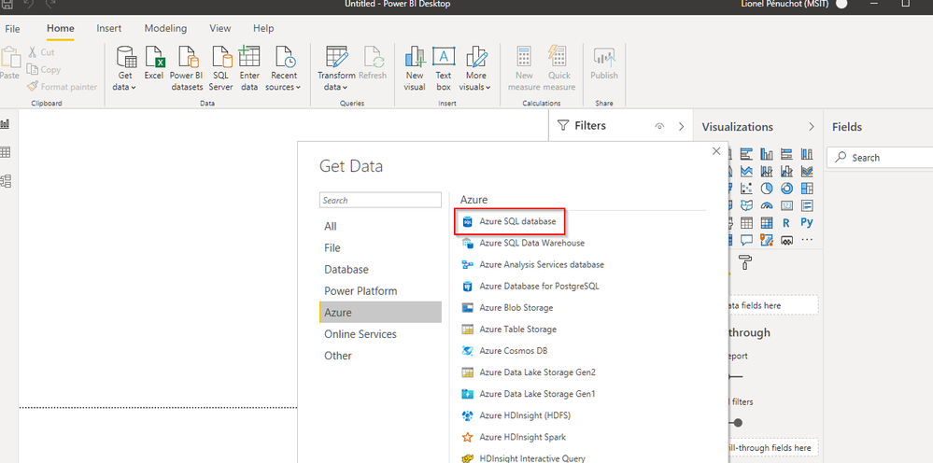Select the pie chart visualization
Image resolution: width=933 pixels, height=463 pixels.
pos(767,189)
